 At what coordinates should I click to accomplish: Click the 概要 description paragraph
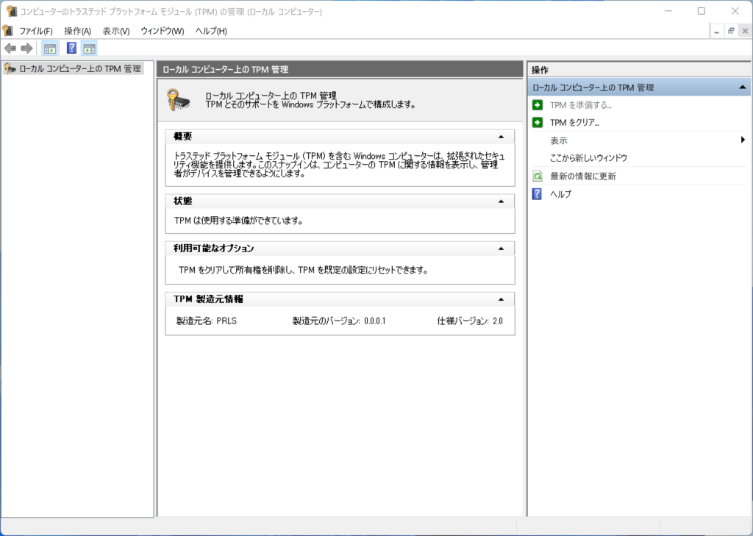tap(339, 165)
